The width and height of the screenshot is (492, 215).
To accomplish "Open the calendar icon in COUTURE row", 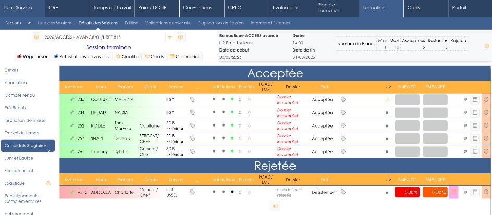I will [475, 99].
